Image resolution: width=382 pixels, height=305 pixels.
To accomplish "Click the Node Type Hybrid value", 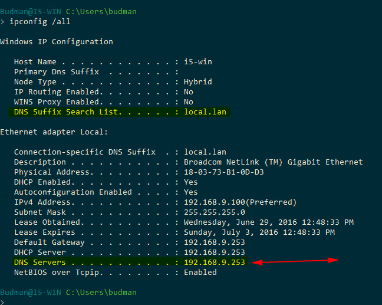I will coord(198,82).
